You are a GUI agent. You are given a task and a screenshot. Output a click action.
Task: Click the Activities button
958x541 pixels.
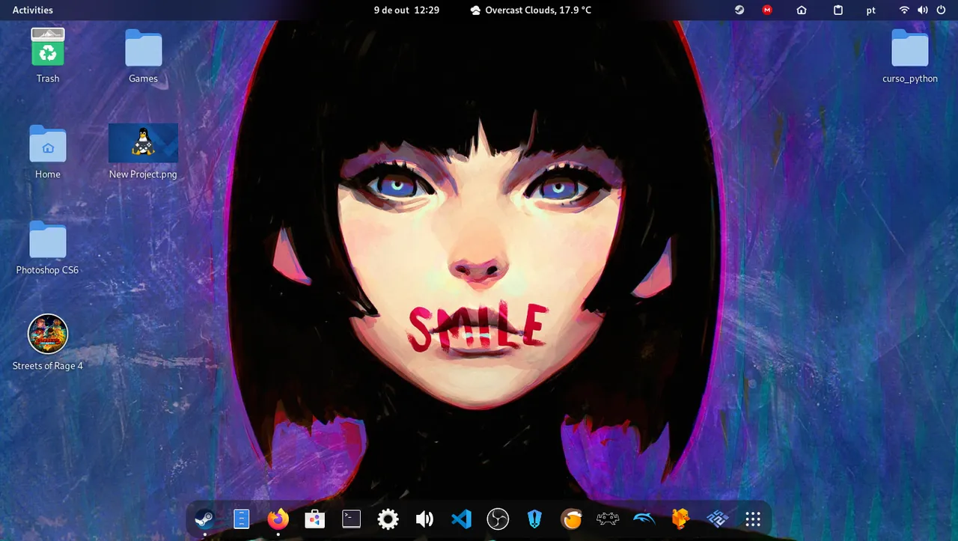[x=33, y=10]
